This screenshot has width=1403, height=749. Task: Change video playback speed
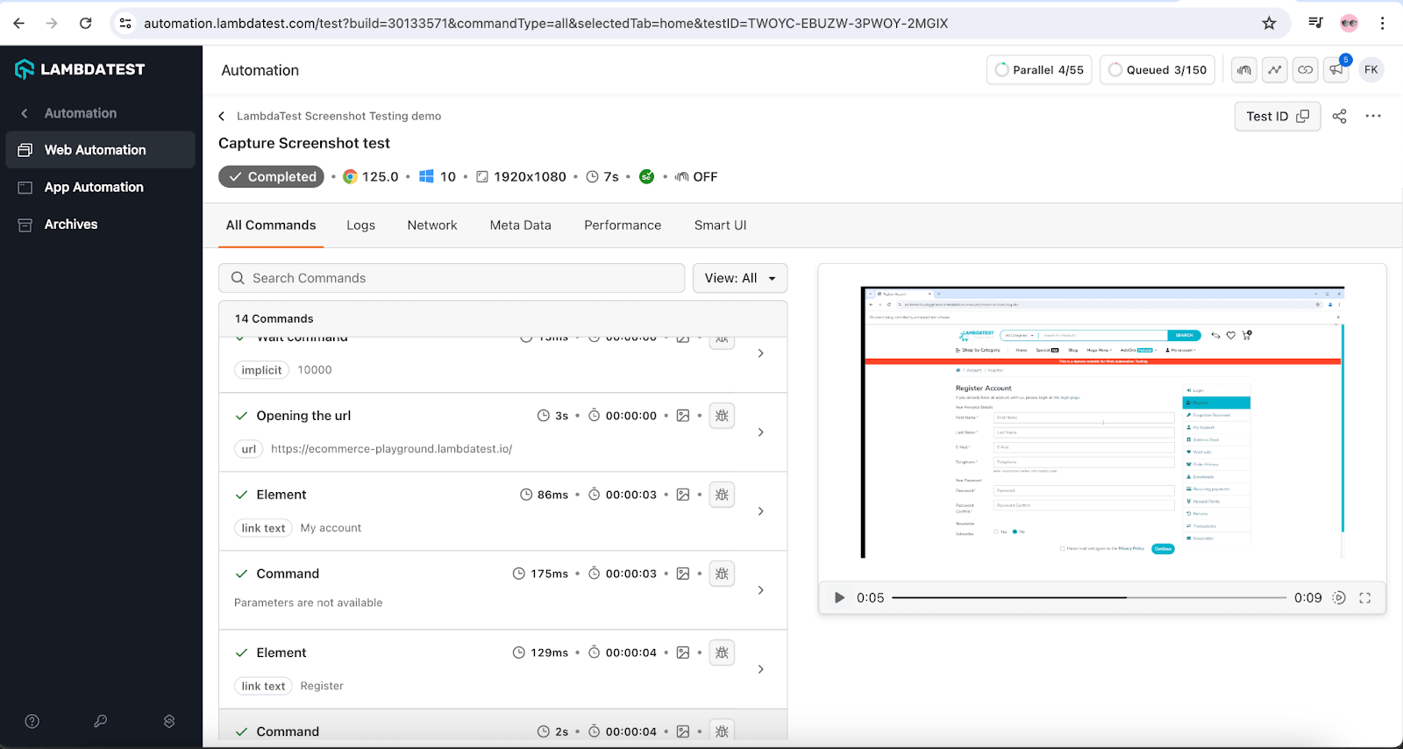1339,597
